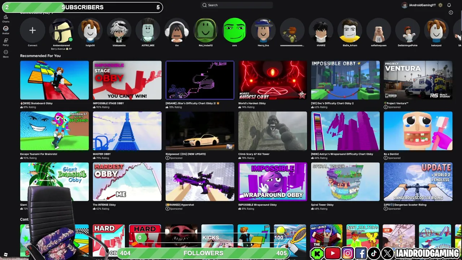
Task: Open the World's Hardest Obby thumbnail
Action: pyautogui.click(x=273, y=80)
